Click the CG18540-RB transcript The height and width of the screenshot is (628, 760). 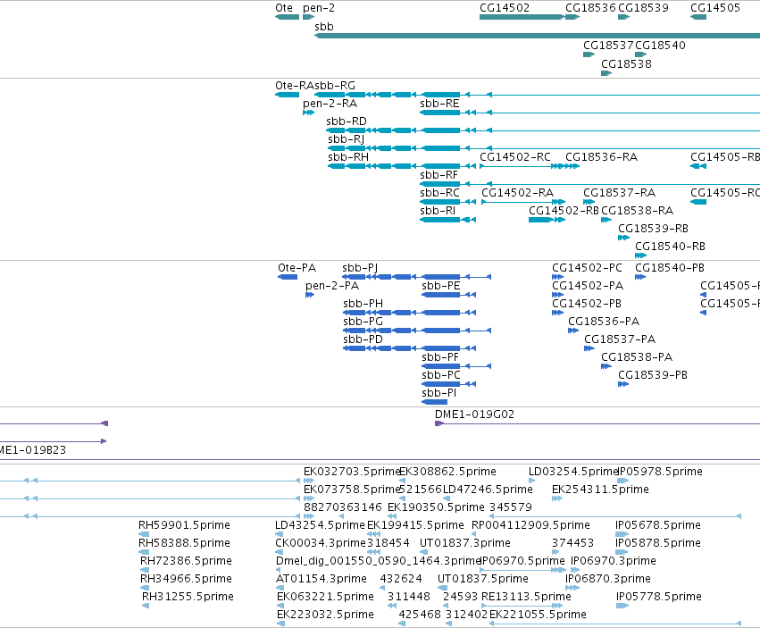point(640,255)
